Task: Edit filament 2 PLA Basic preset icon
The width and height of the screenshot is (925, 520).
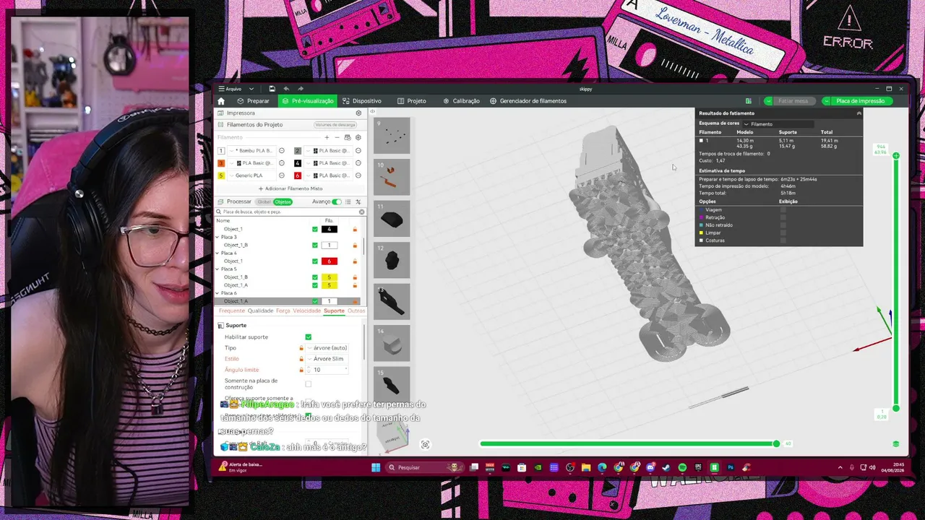Action: click(x=358, y=151)
